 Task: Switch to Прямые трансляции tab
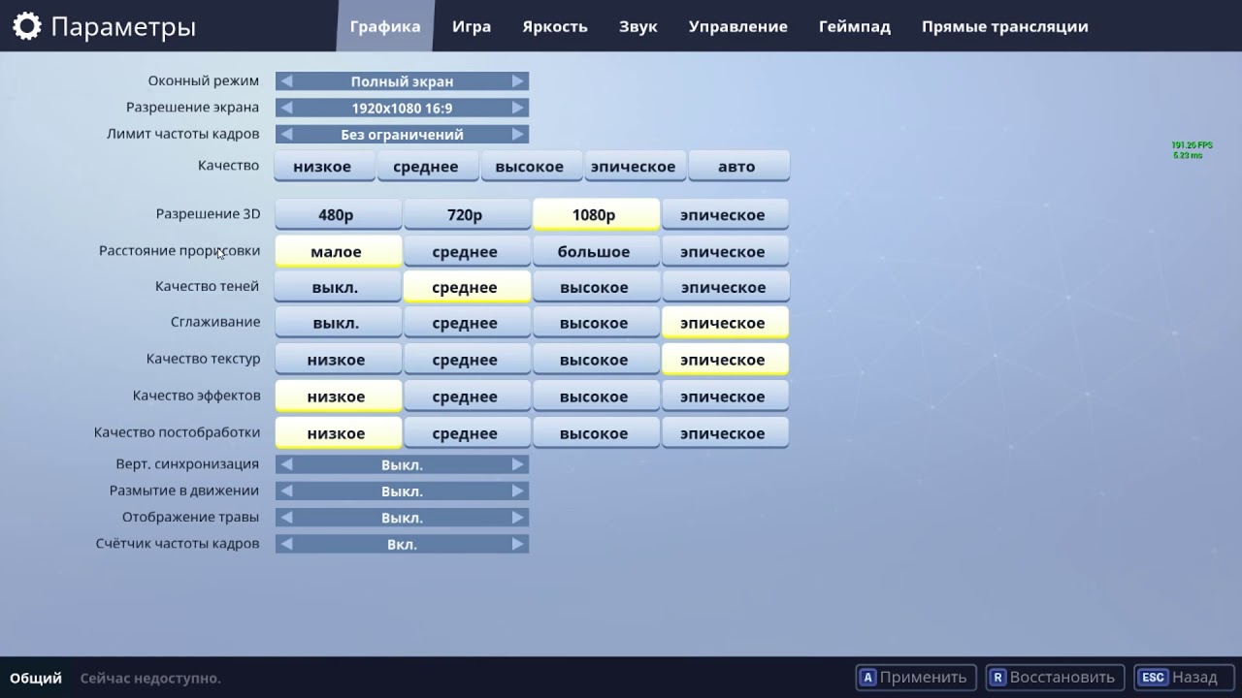click(1005, 26)
